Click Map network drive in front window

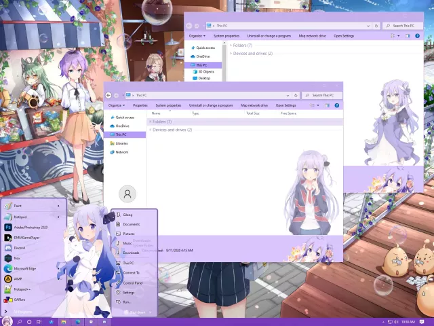tap(254, 105)
